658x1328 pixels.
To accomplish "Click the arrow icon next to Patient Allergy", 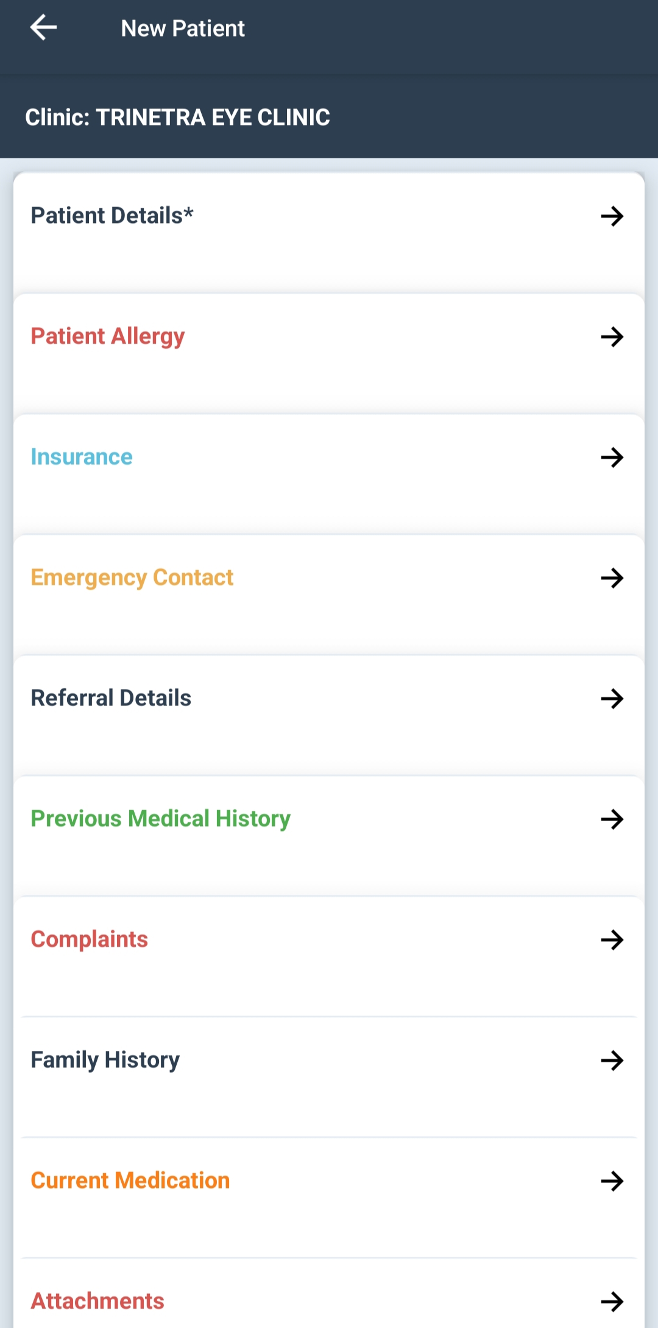I will point(612,337).
